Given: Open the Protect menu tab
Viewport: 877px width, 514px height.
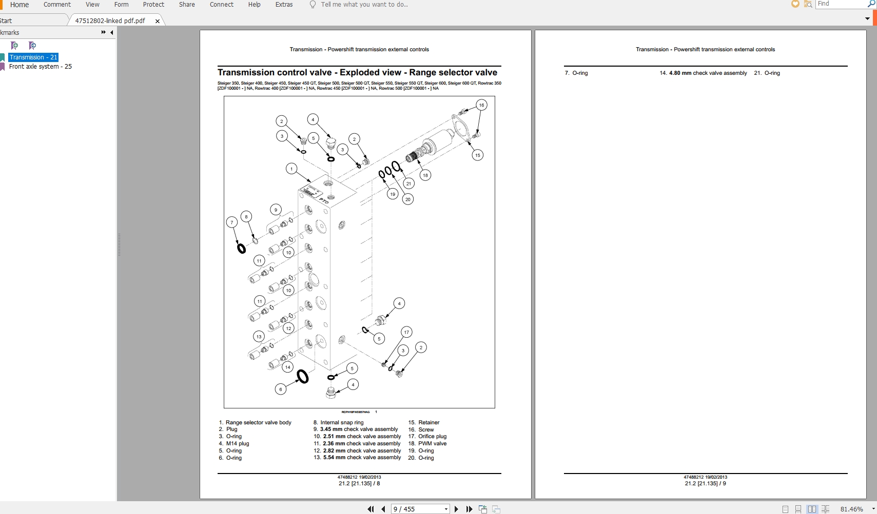Looking at the screenshot, I should 153,5.
